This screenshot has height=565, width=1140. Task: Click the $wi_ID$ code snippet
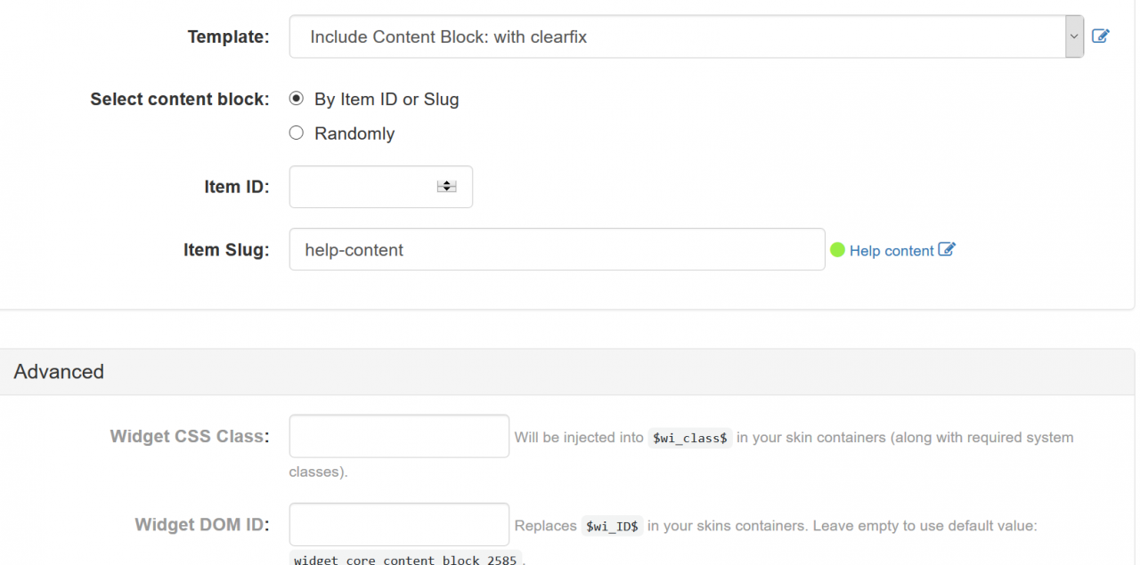(x=612, y=526)
